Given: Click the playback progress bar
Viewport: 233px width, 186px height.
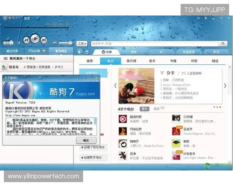Looking at the screenshot, I should coord(37,28).
